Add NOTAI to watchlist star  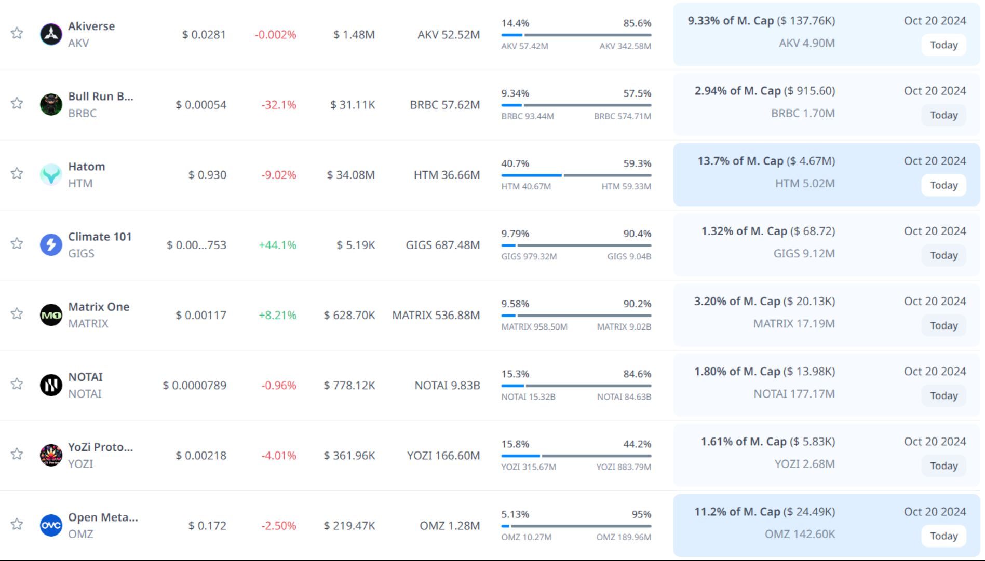17,384
